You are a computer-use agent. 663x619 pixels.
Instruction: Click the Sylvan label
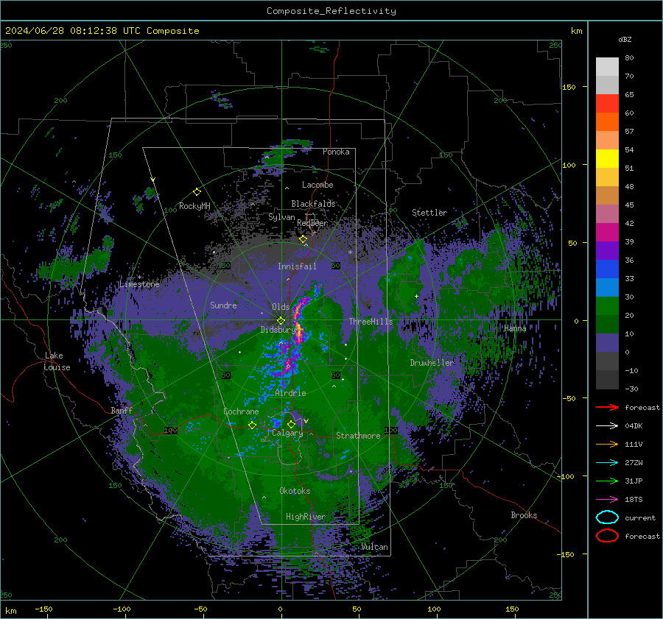(281, 217)
